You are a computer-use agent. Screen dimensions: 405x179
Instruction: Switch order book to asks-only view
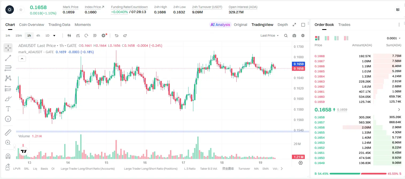(346, 38)
